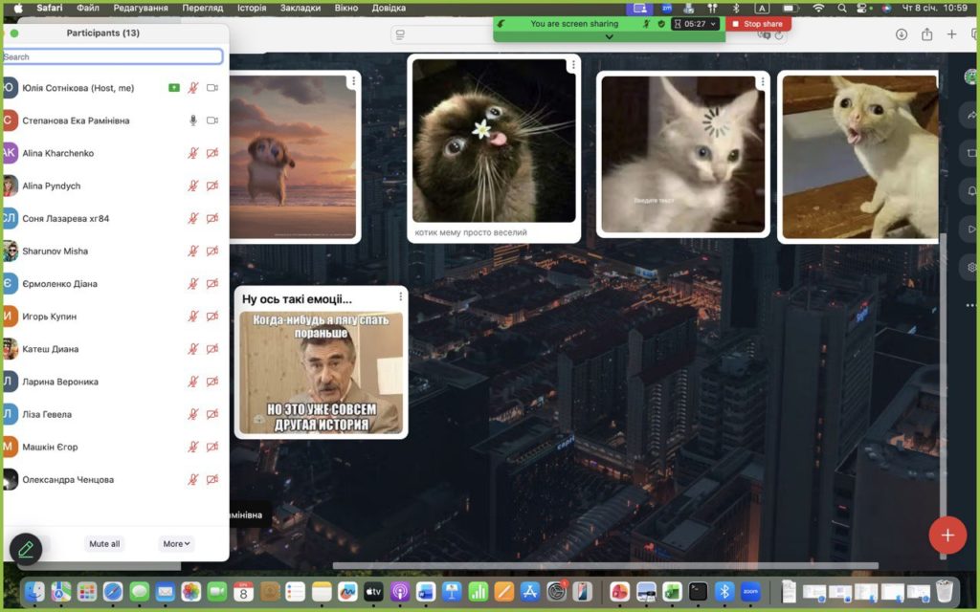Viewport: 980px width, 612px height.
Task: Expand the More dropdown in Participants panel
Action: coord(176,543)
